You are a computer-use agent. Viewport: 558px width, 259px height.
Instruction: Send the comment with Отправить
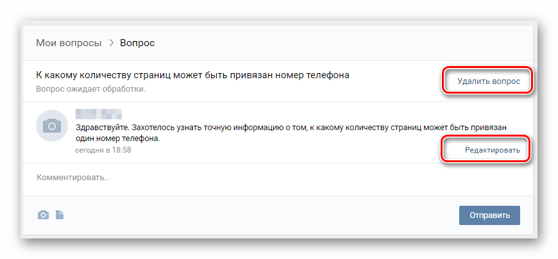(x=489, y=215)
